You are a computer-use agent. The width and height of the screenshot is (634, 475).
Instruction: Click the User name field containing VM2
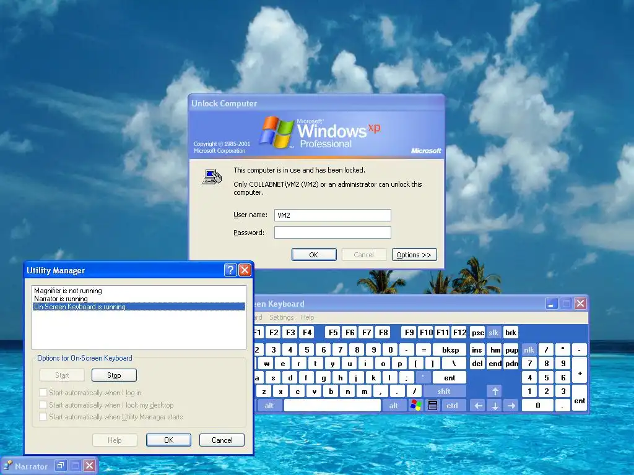pyautogui.click(x=332, y=215)
